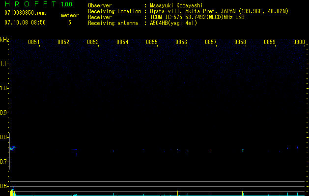This screenshot has width=309, height=196.
Task: Click the 0857 time axis marker
Action: click(211, 42)
